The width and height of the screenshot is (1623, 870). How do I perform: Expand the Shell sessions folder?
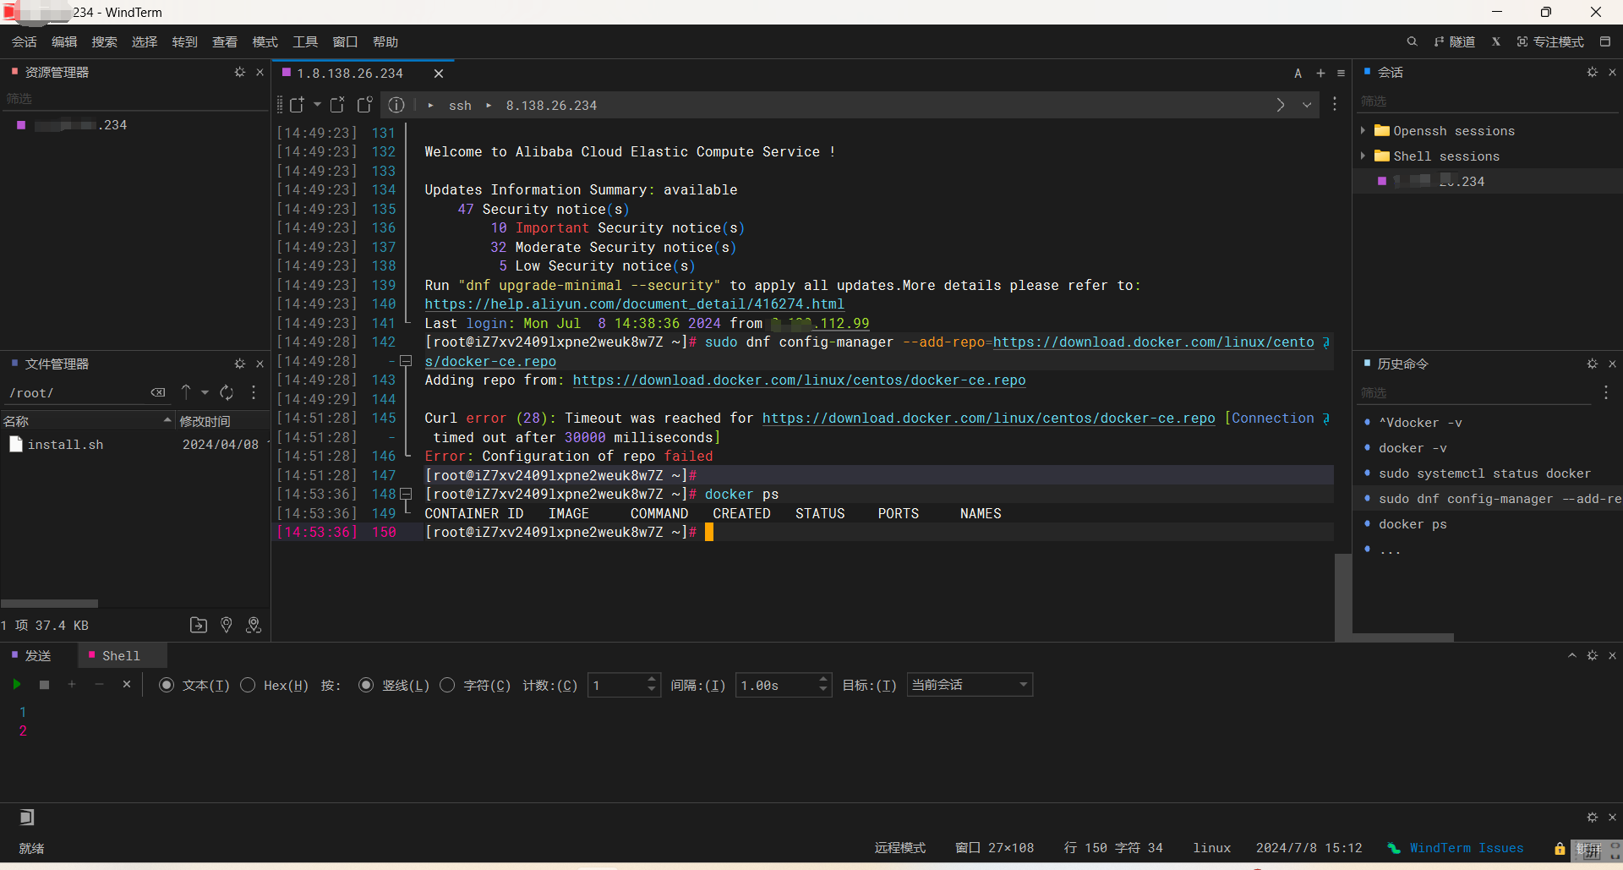coord(1363,156)
